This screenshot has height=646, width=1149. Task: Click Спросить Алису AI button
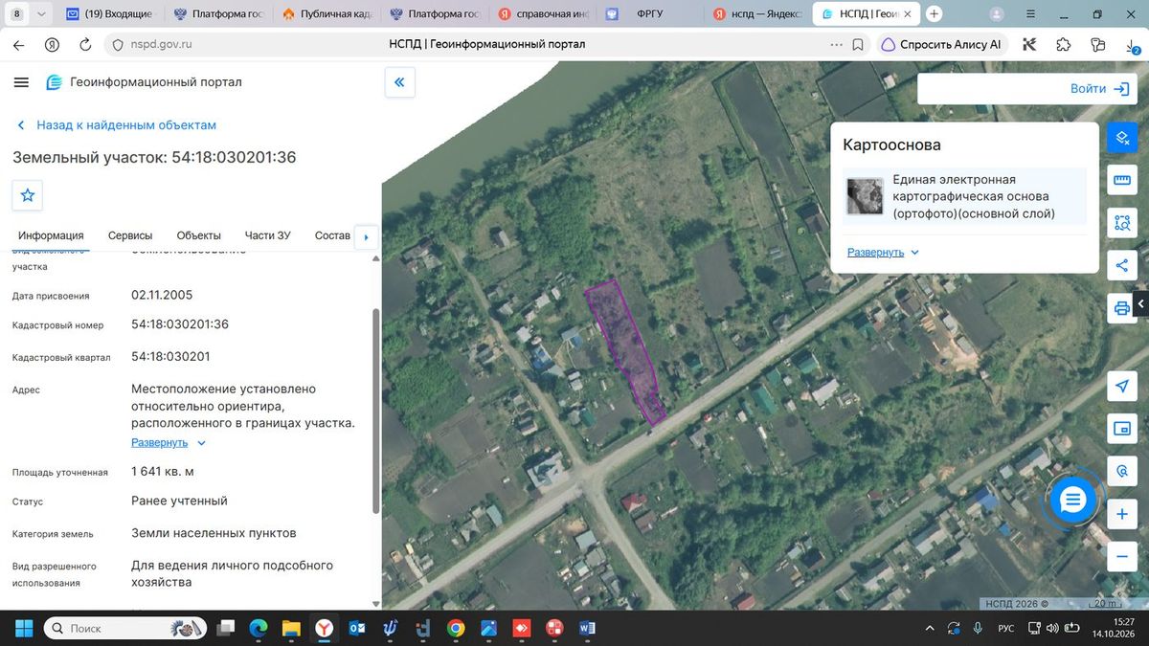941,44
